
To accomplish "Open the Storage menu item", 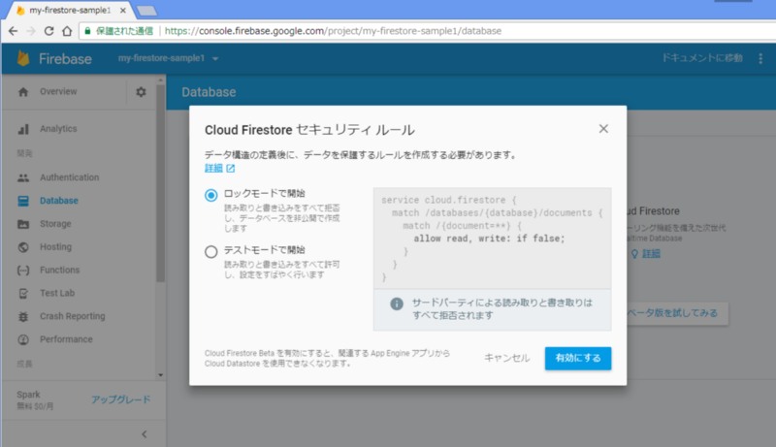I will [55, 223].
